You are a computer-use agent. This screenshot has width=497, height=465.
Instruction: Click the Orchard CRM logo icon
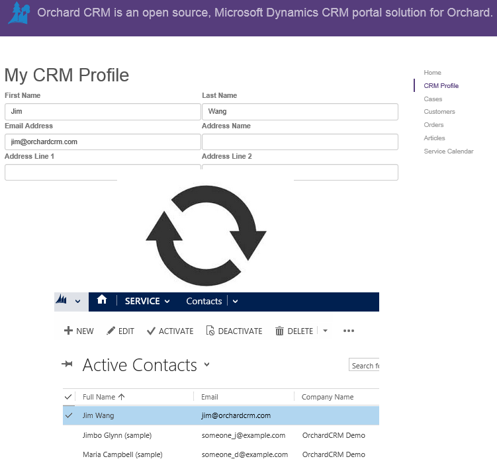coord(19,14)
